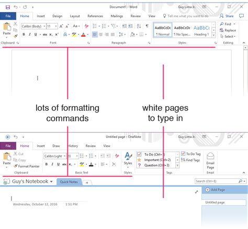This screenshot has width=248, height=229.
Task: Select Heading 1 style in Word
Action: tap(201, 30)
